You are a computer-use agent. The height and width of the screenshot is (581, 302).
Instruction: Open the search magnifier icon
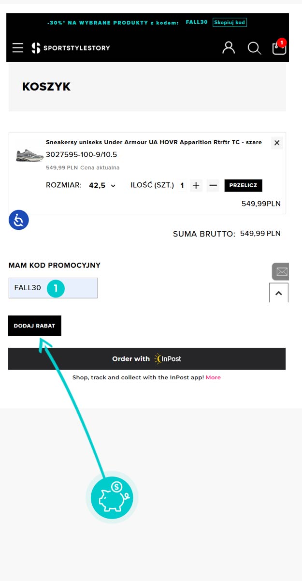click(254, 48)
